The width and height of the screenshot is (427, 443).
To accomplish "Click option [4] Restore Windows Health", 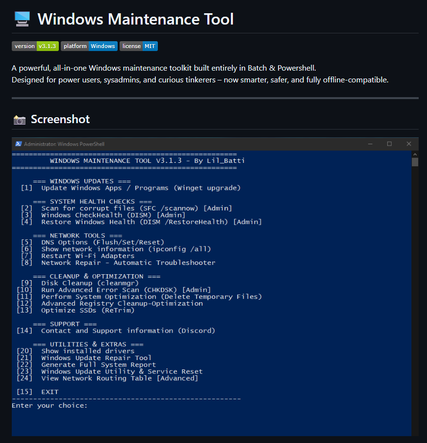I will [x=141, y=222].
